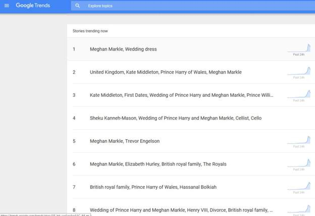Image resolution: width=315 pixels, height=216 pixels.
Task: Click rank number 7
Action: [x=74, y=187]
